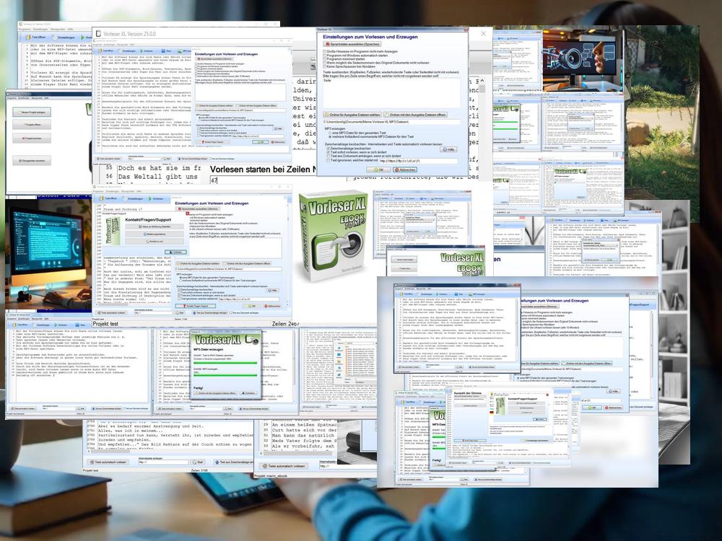
Task: Click the Hilfe button in 'Seite' dialog
Action: point(448,149)
